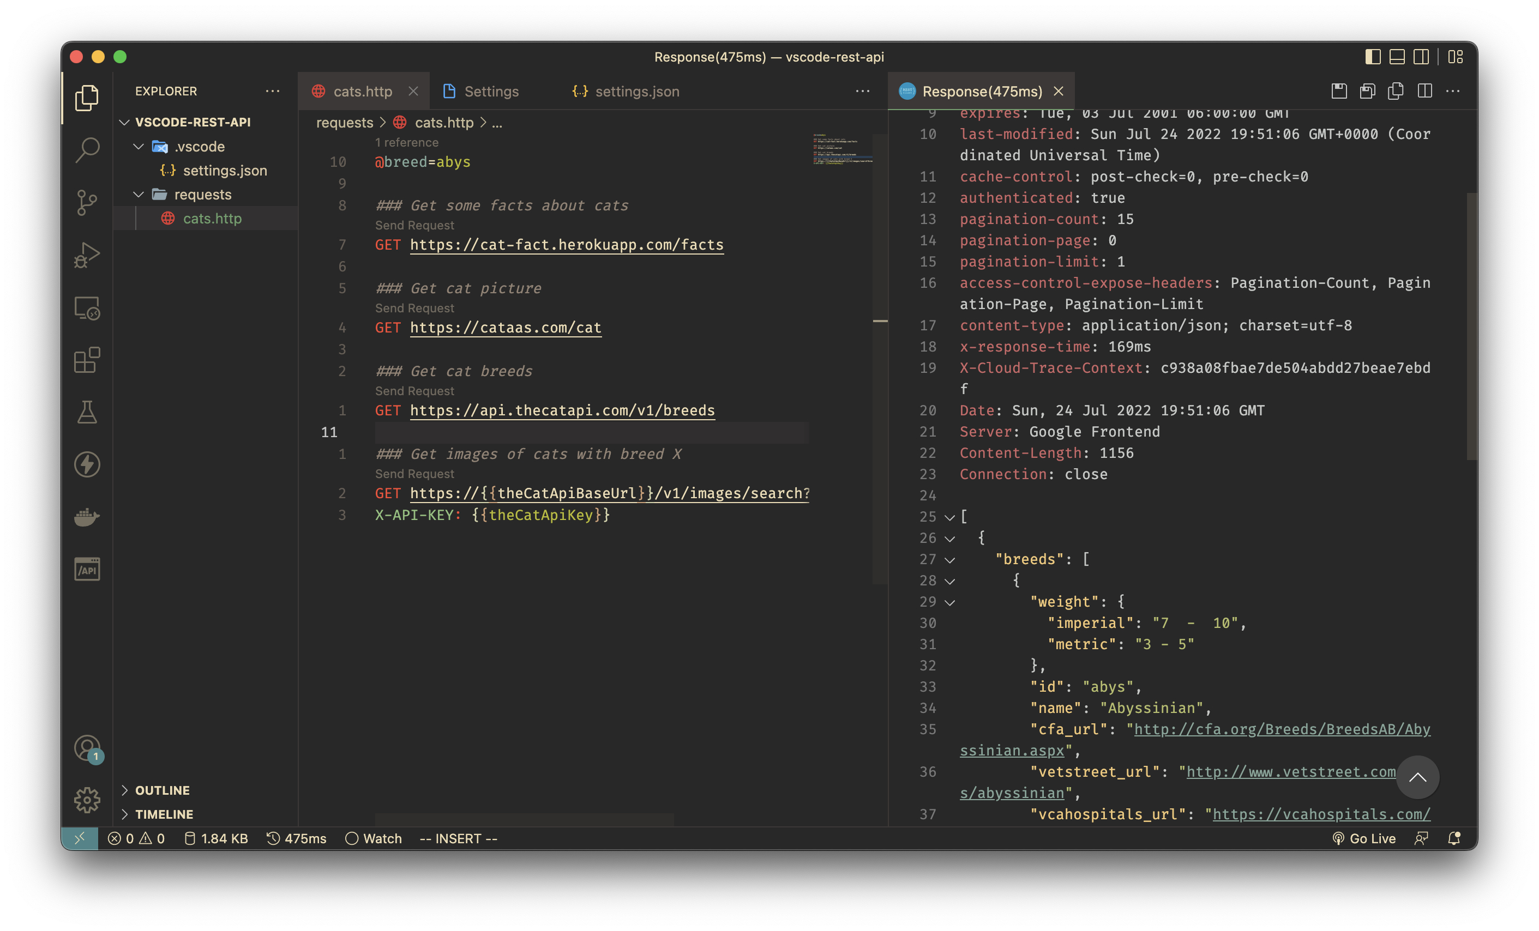Image resolution: width=1539 pixels, height=931 pixels.
Task: Send Request for images with breed X
Action: (x=414, y=474)
